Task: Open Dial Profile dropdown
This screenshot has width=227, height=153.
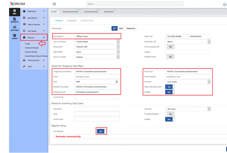Action: [97, 52]
